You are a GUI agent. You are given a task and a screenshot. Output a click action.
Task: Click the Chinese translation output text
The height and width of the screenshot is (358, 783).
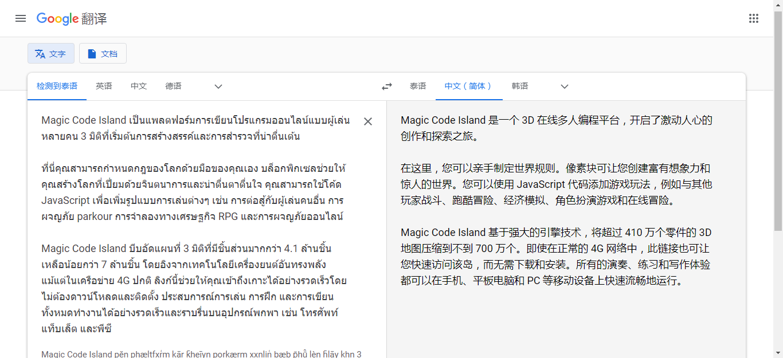point(557,200)
